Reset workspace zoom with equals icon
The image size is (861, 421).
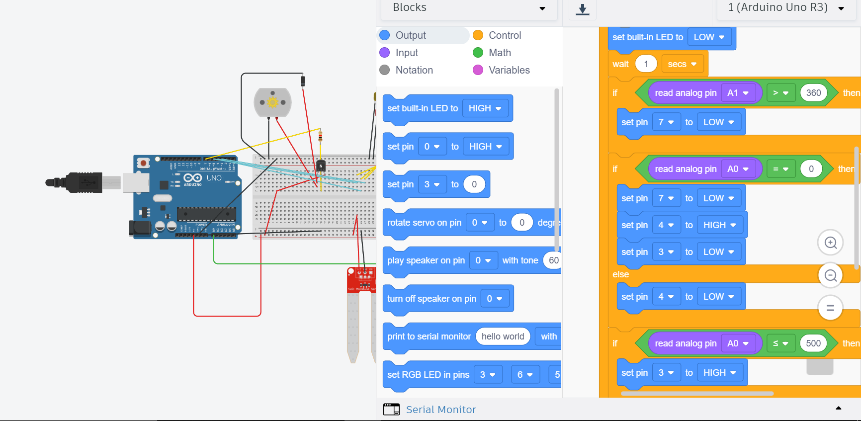[830, 308]
